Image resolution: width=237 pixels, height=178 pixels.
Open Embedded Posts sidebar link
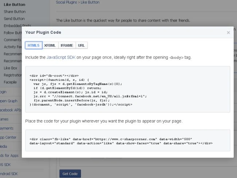coord(18,25)
